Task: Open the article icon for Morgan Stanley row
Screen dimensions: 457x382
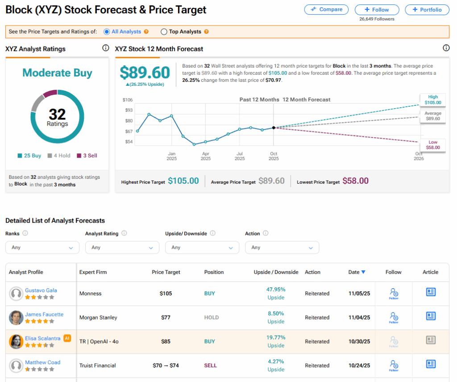Action: (x=431, y=316)
